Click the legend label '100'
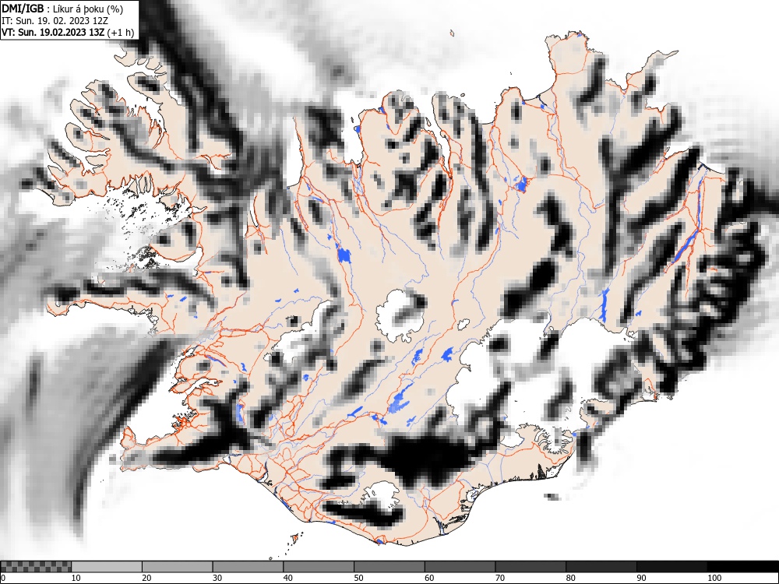Viewport: 779px width, 584px height. (714, 578)
